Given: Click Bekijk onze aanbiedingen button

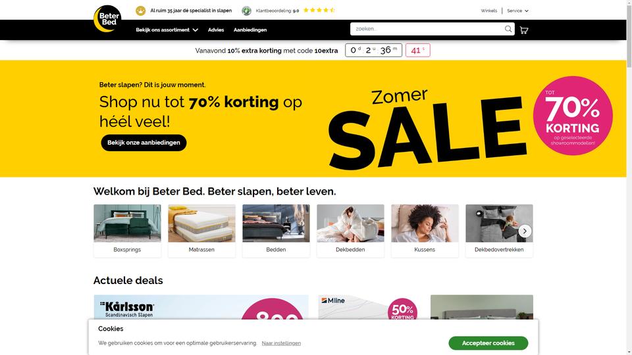Looking at the screenshot, I should click(x=144, y=143).
